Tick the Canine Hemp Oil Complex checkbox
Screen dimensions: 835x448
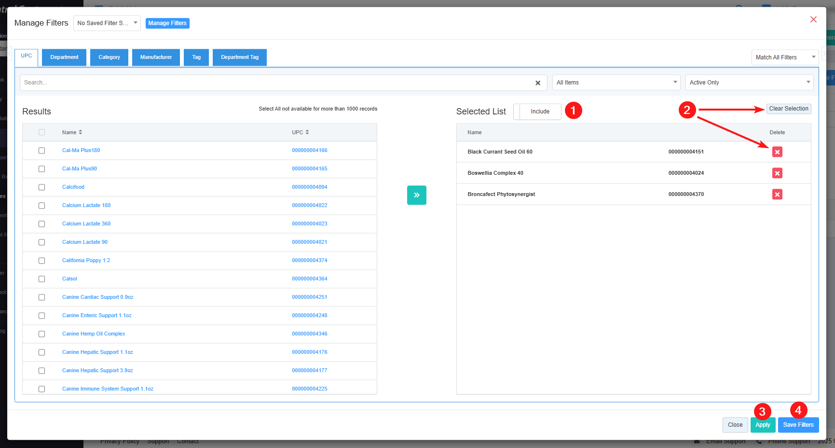pos(42,334)
